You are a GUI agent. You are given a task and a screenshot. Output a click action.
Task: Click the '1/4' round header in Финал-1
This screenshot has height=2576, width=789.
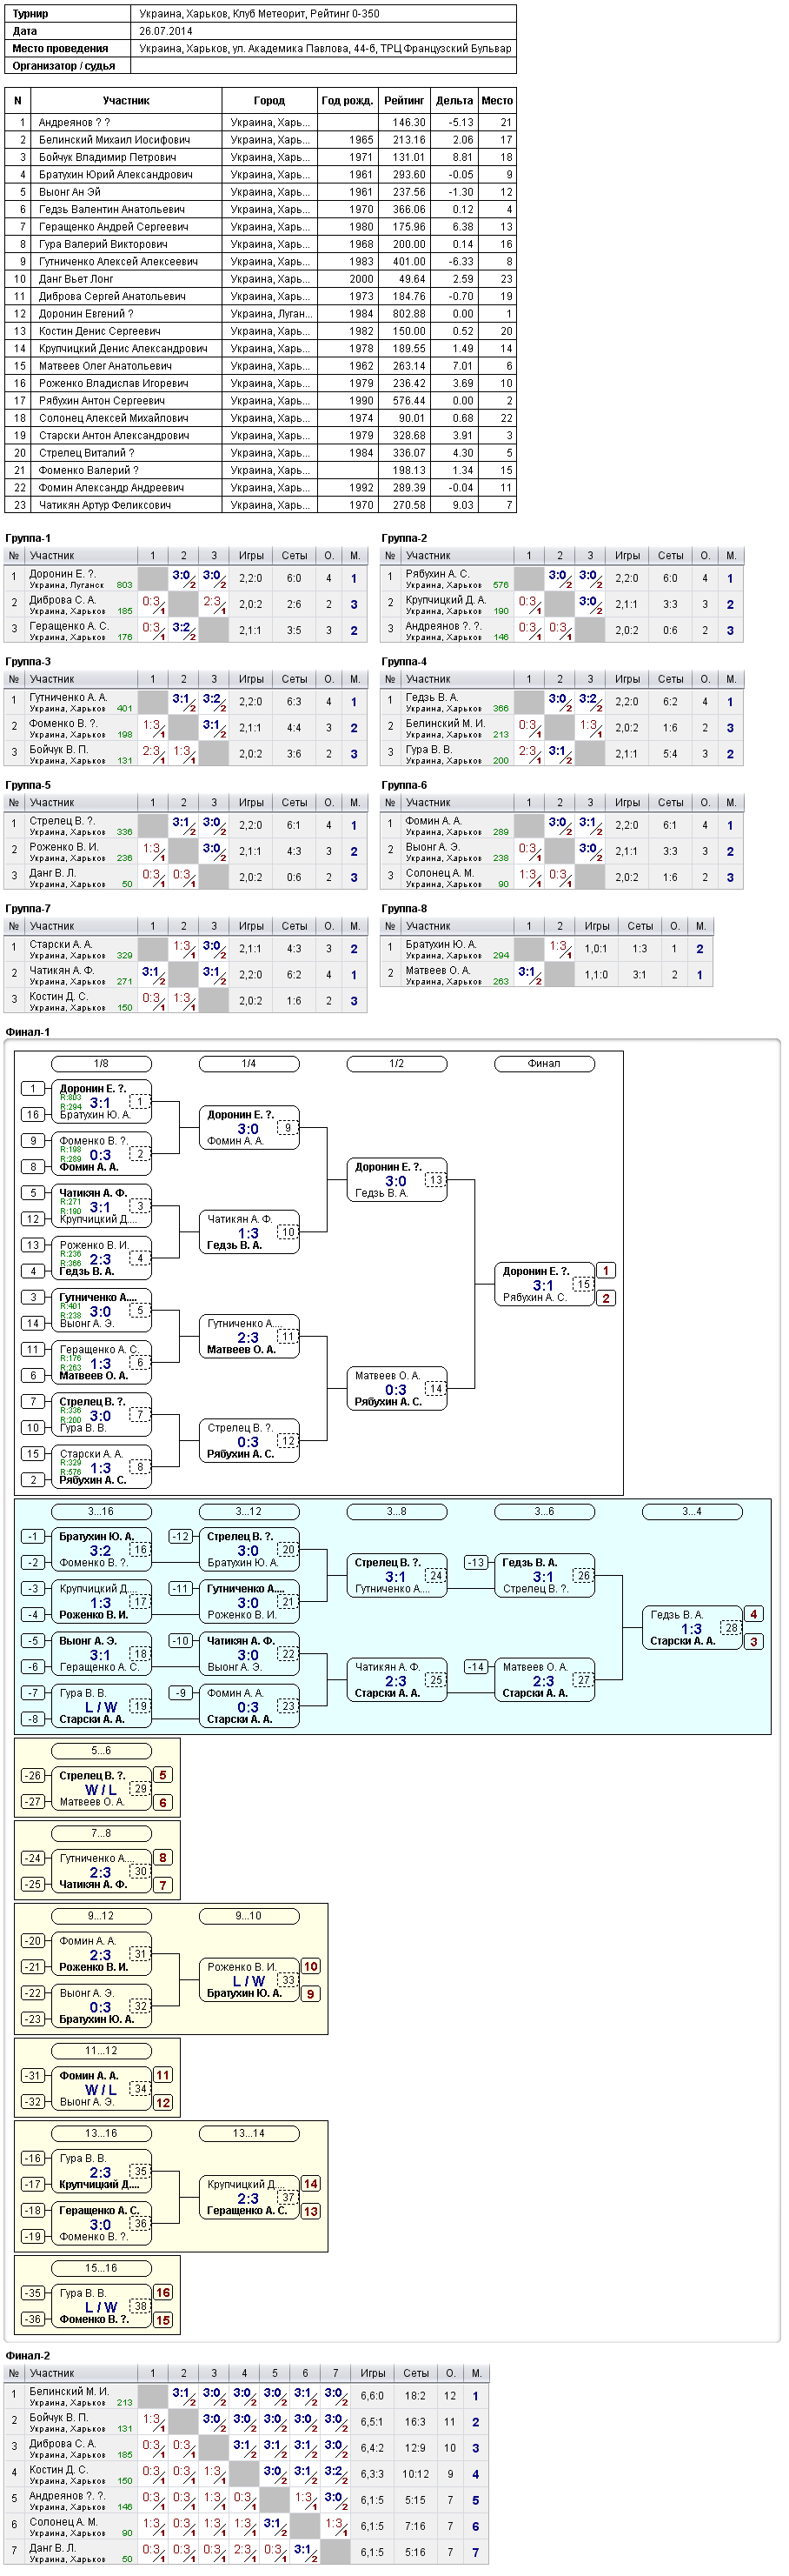tap(249, 1064)
